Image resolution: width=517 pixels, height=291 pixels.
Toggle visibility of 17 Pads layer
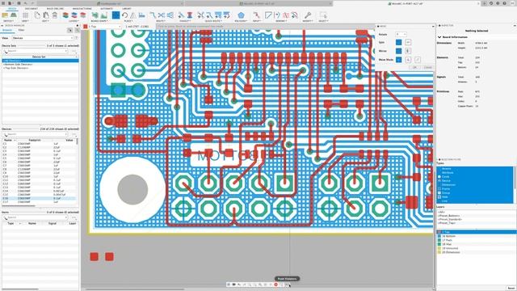coord(439,240)
